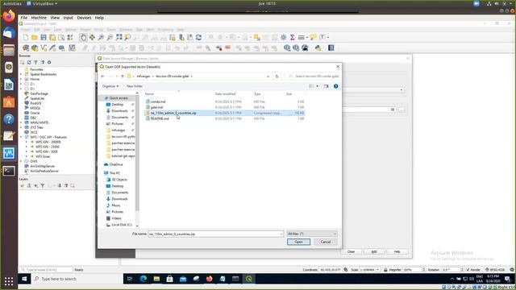Click the Statistical Summary sigma icon
The width and height of the screenshot is (516, 290).
292,38
